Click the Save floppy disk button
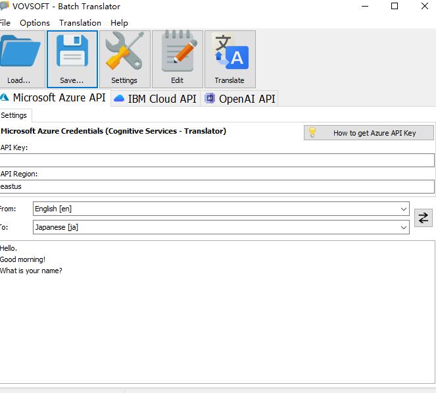The height and width of the screenshot is (393, 436). coord(72,59)
